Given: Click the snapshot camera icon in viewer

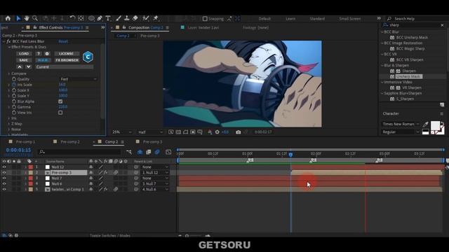Looking at the screenshot, I should (x=239, y=132).
